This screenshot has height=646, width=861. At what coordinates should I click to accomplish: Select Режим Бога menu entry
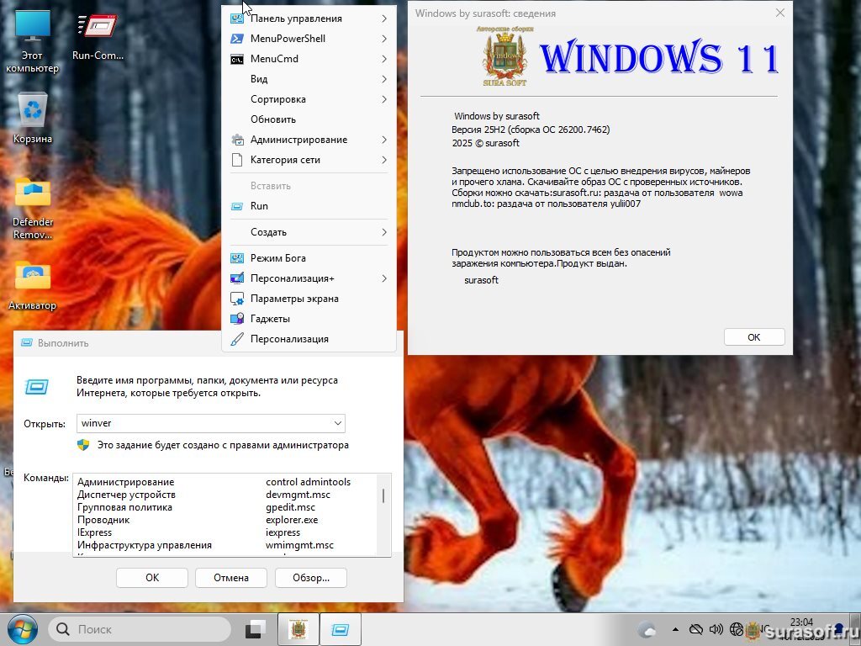pos(309,258)
